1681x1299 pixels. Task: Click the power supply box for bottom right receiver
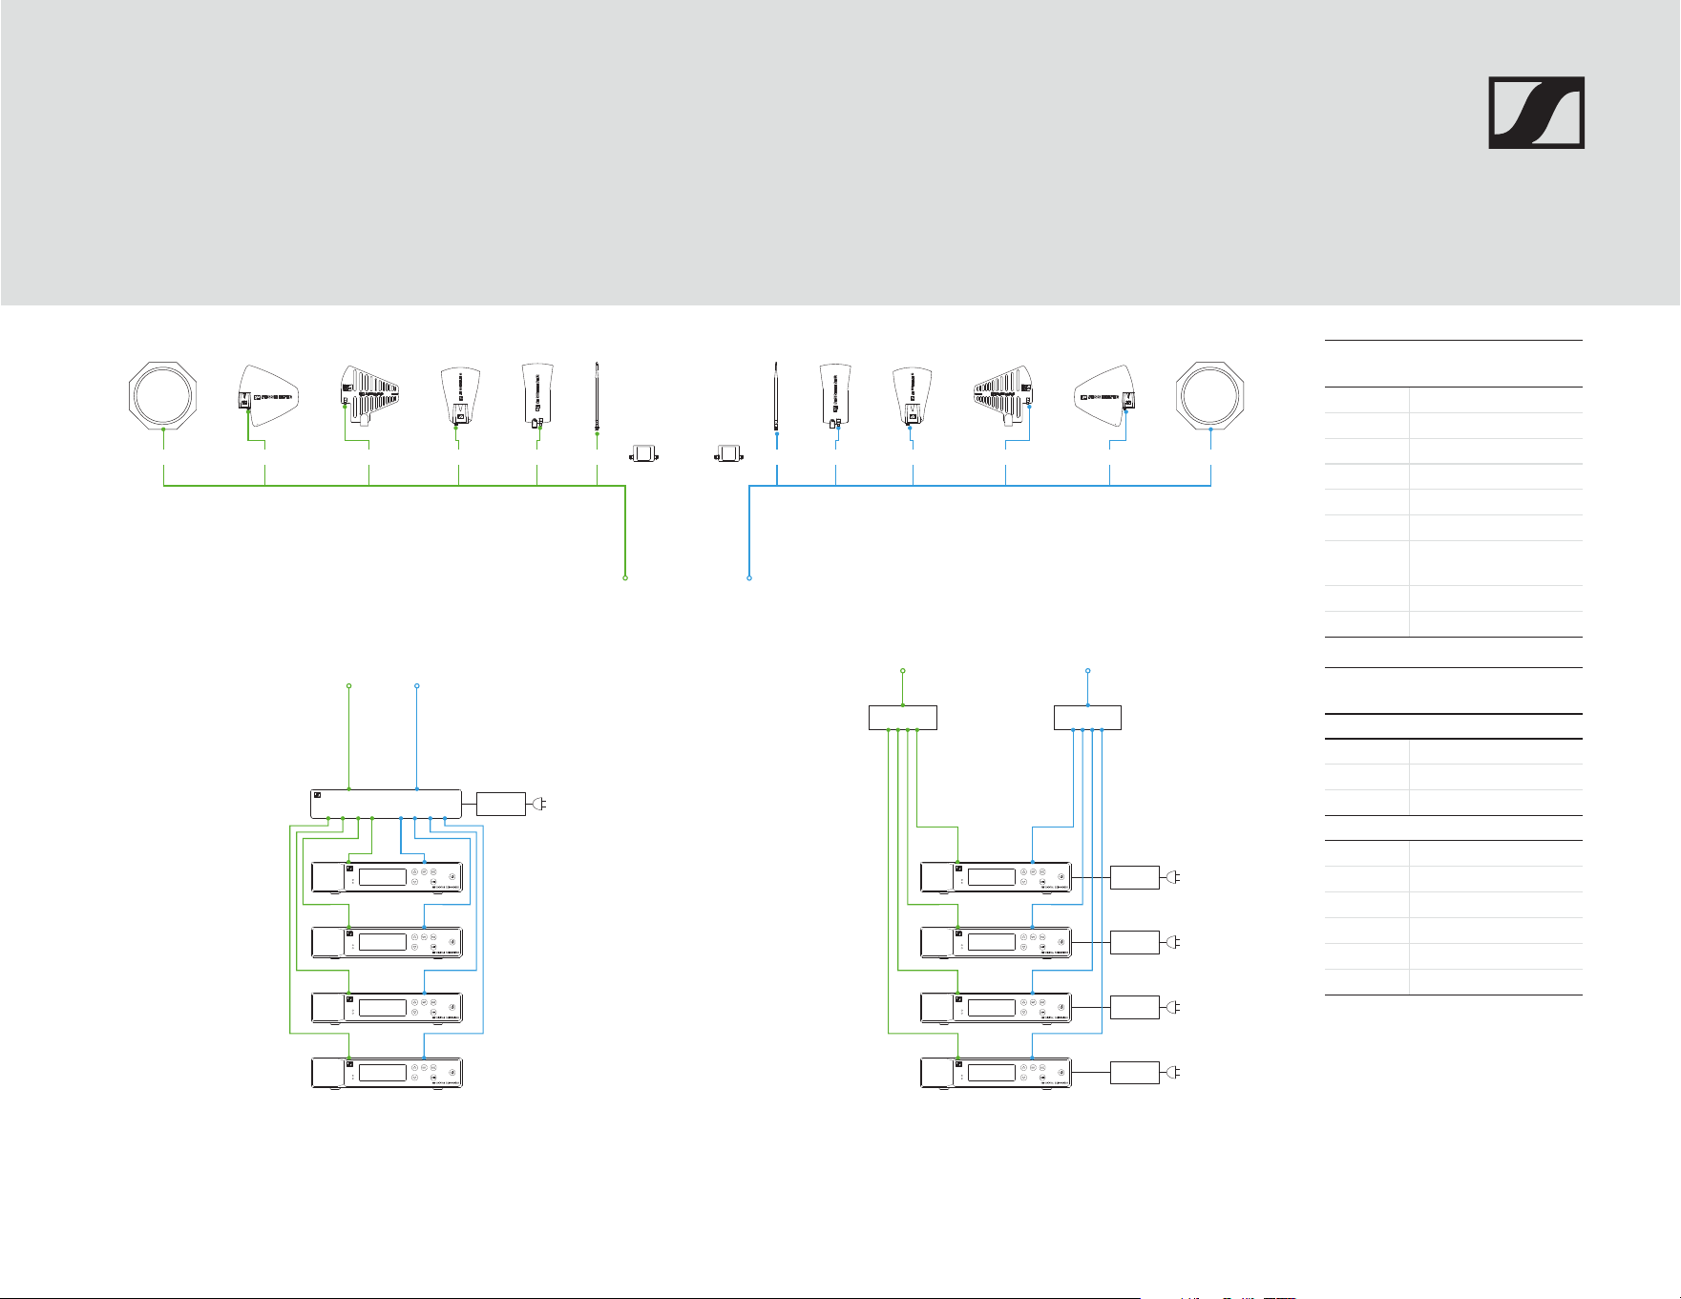(1135, 1073)
